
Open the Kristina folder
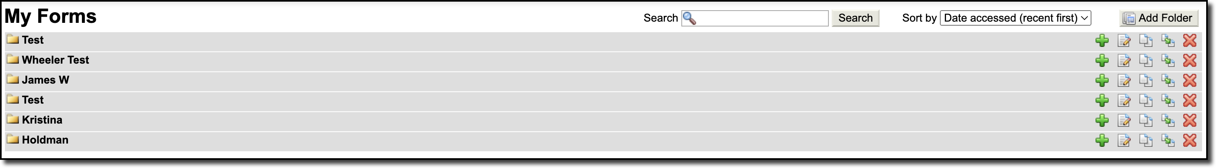click(42, 120)
